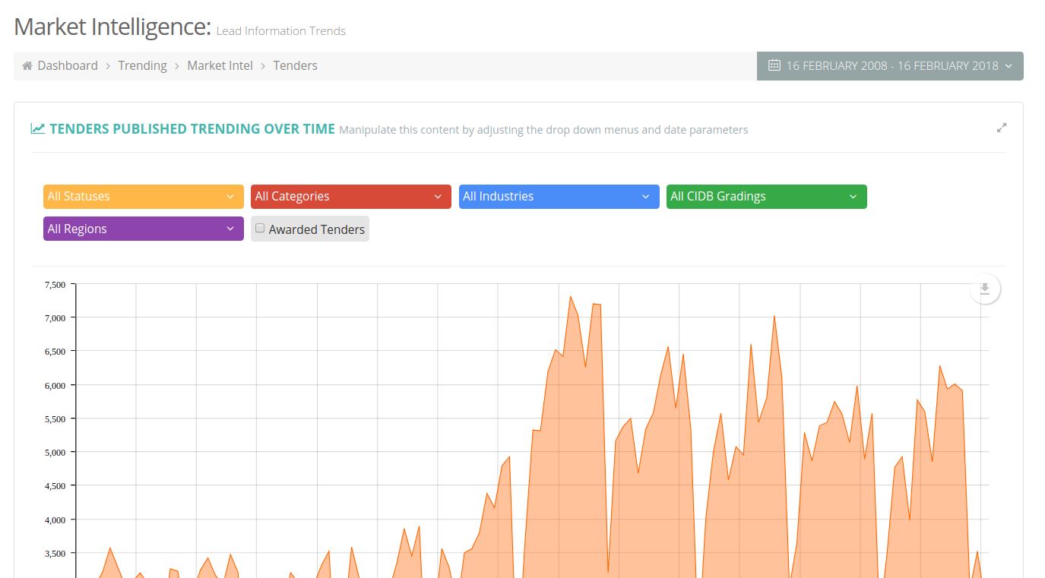
Task: Open the All CIDB Gradings dropdown
Action: tap(767, 196)
